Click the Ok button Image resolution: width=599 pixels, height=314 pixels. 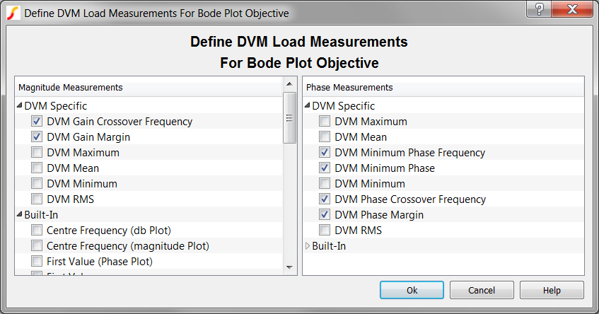click(x=412, y=291)
